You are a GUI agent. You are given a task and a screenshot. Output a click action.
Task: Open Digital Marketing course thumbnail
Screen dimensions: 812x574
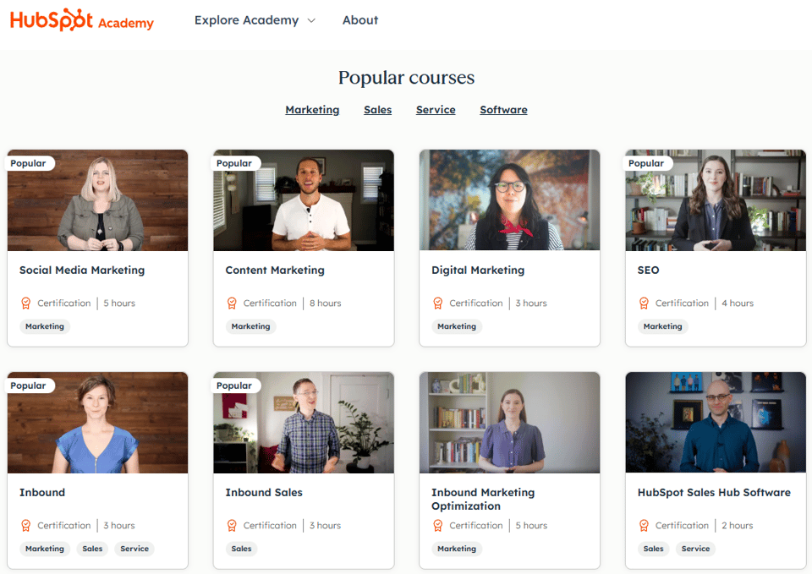509,200
